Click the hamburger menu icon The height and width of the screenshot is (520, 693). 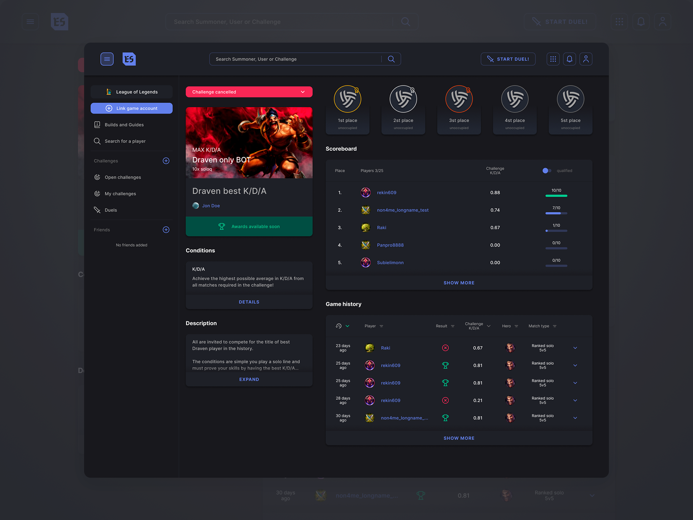point(107,59)
